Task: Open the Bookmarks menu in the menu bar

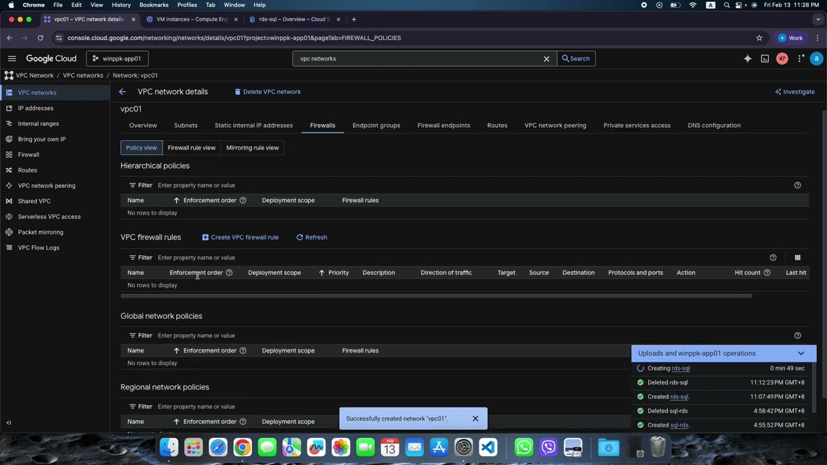Action: (x=154, y=5)
